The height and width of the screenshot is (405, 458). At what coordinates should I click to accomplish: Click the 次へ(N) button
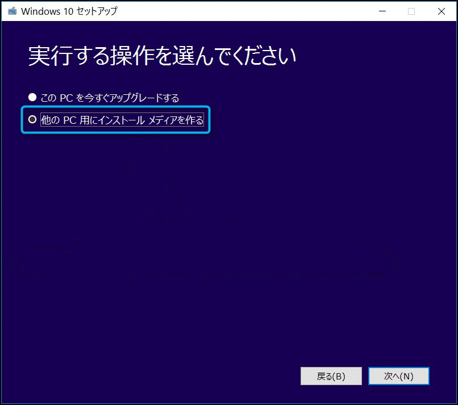[x=399, y=376]
